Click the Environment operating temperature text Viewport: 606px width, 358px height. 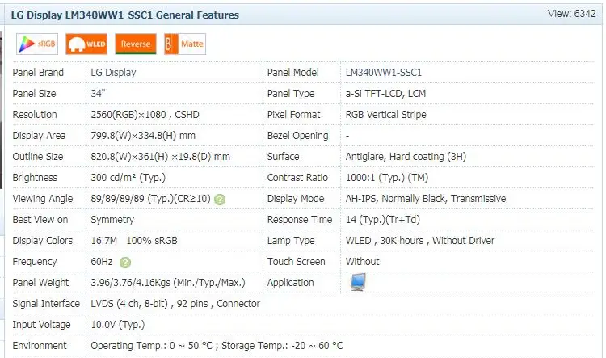click(x=152, y=346)
